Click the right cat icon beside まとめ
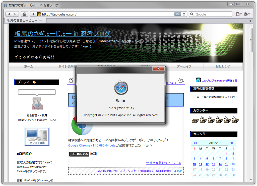Screen dimensions: 257x186 tap(181, 80)
